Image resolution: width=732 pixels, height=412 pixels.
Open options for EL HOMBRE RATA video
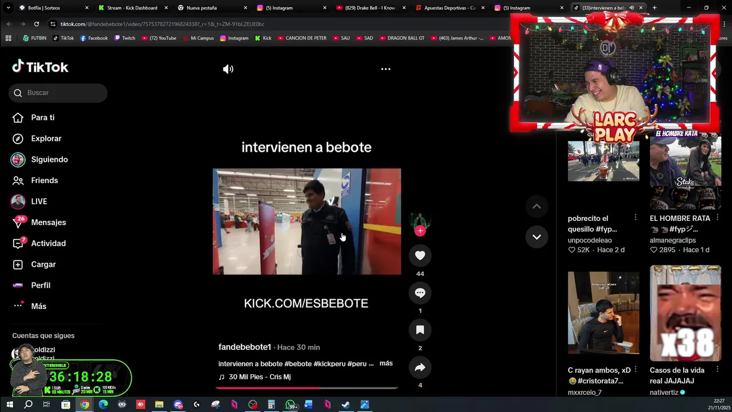(717, 218)
